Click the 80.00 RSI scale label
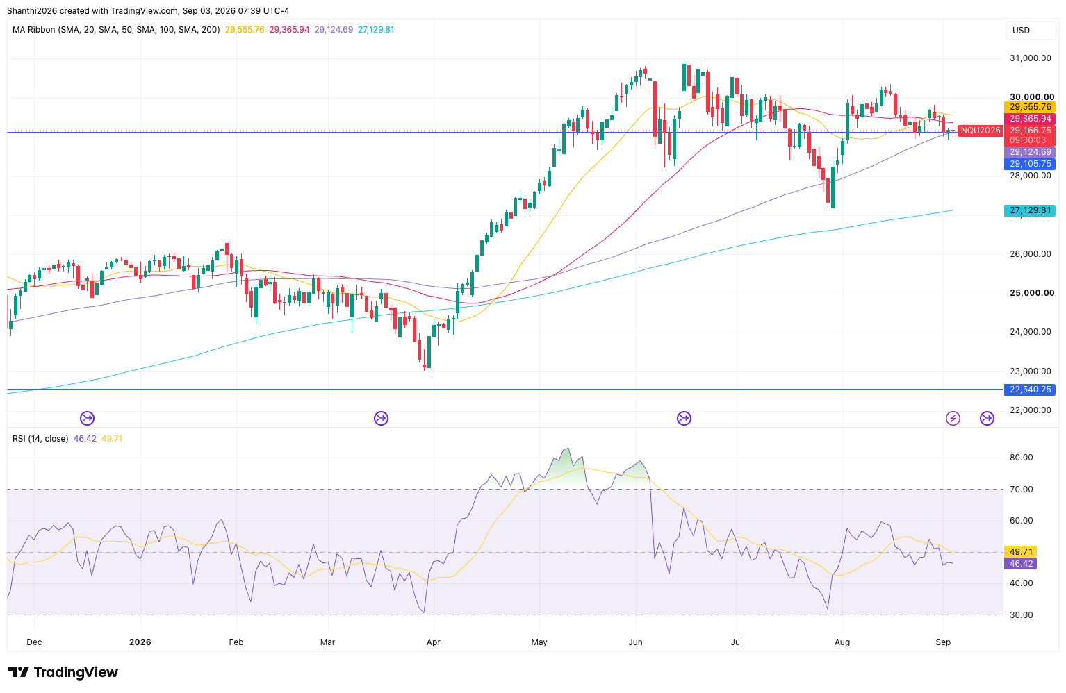The height and width of the screenshot is (693, 1066). [x=1021, y=458]
